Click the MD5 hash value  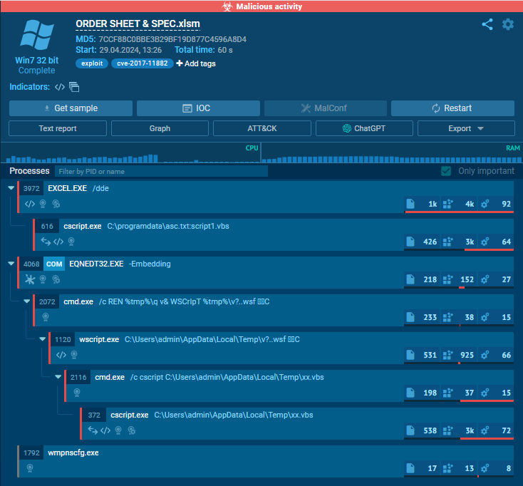[x=172, y=39]
